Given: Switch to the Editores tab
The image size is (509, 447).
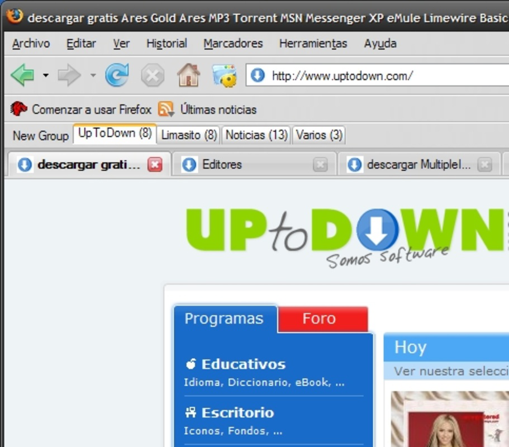Looking at the screenshot, I should [x=254, y=164].
